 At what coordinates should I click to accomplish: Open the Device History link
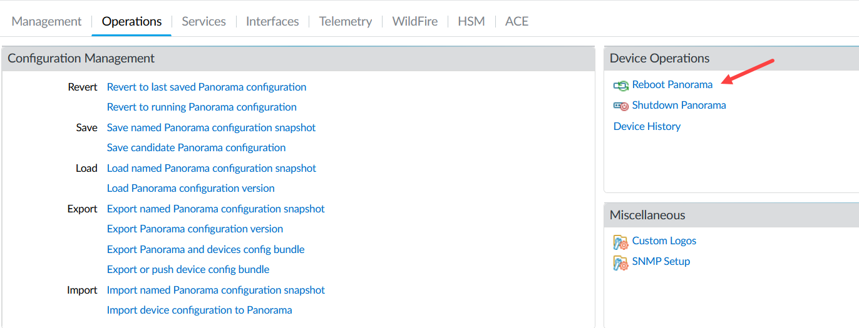click(x=647, y=126)
